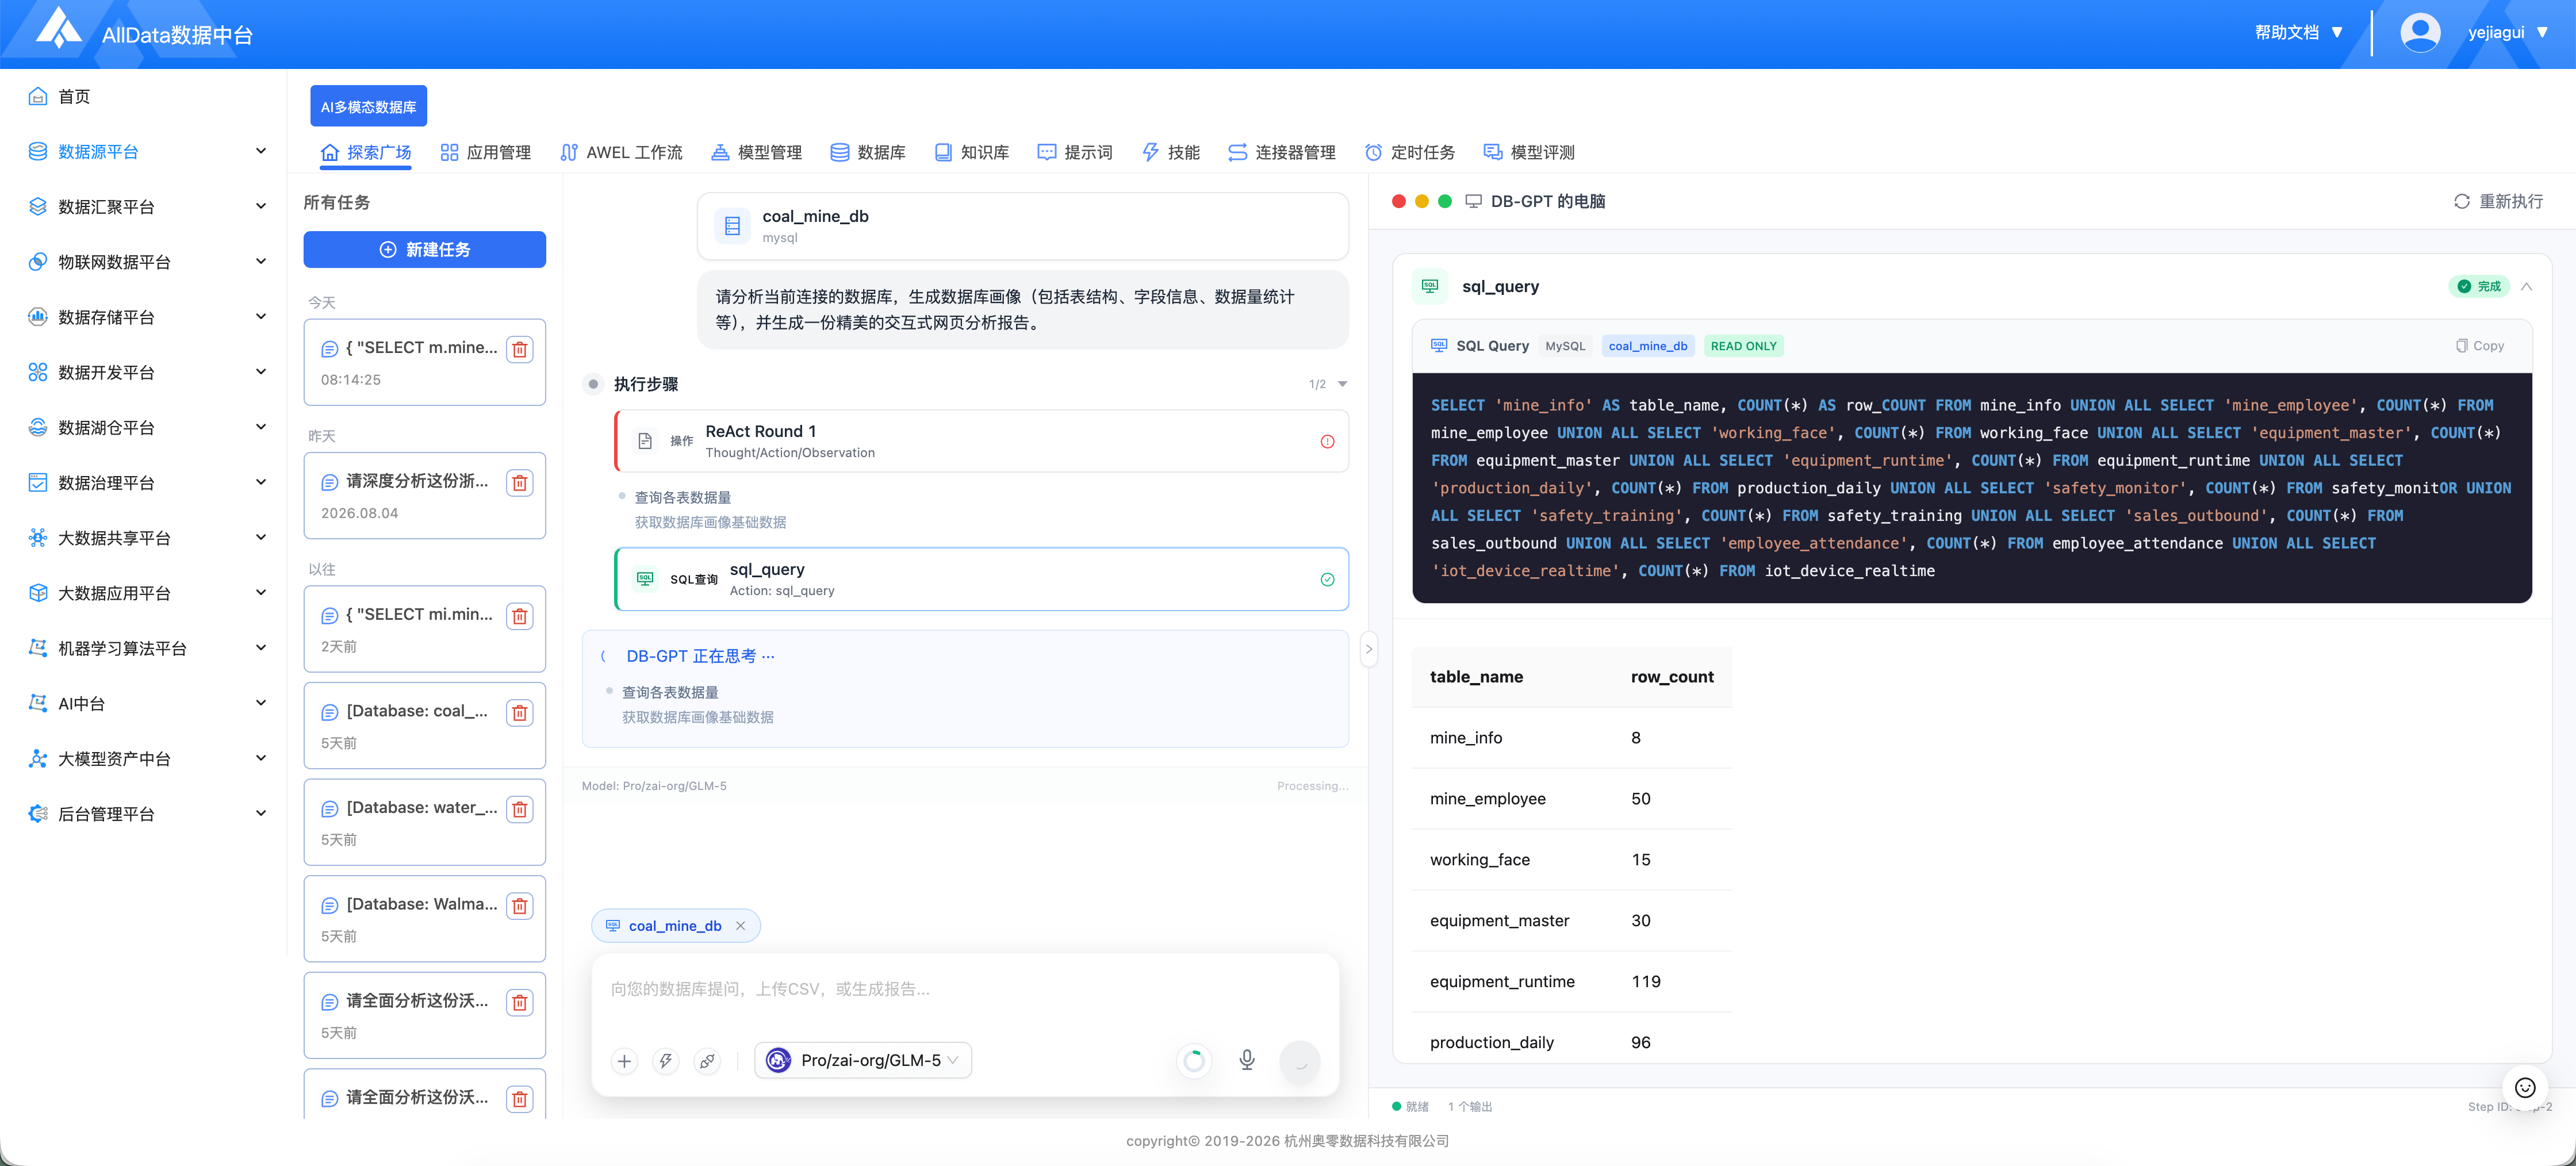Expand the 执行步骤 1/2 dropdown
2576x1166 pixels.
tap(1342, 384)
